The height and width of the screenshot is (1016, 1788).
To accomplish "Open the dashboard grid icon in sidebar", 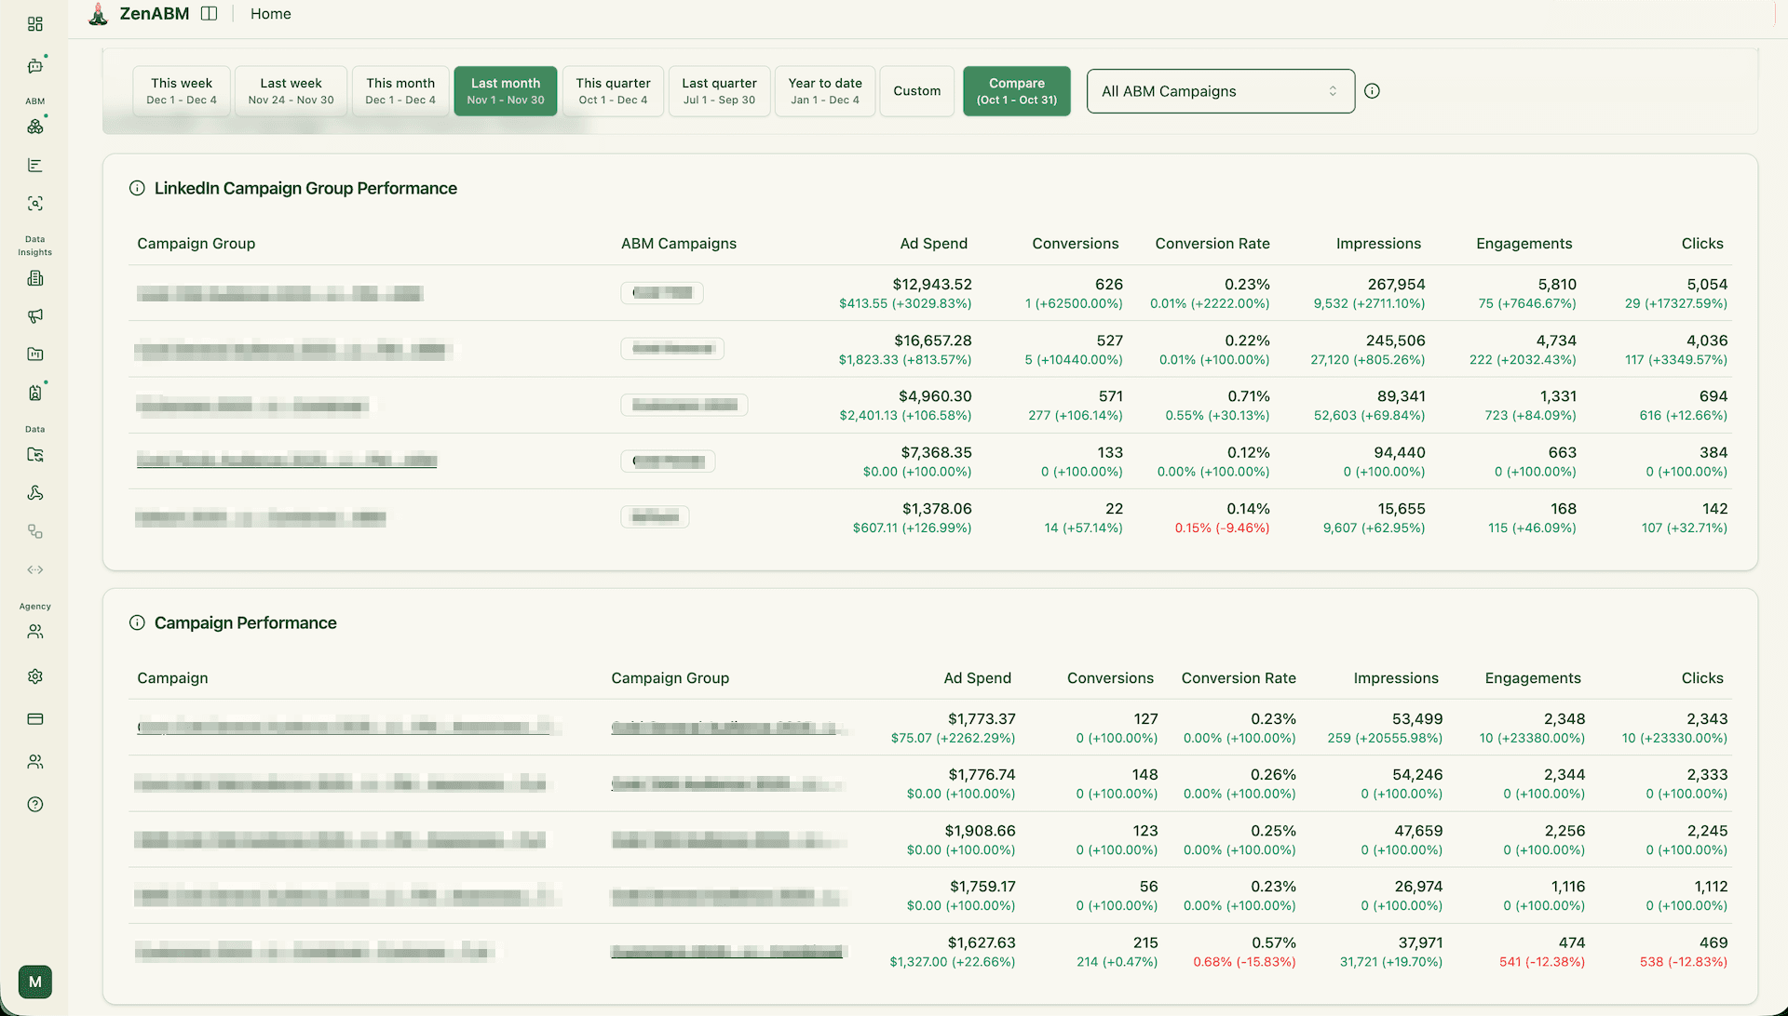I will [x=35, y=24].
